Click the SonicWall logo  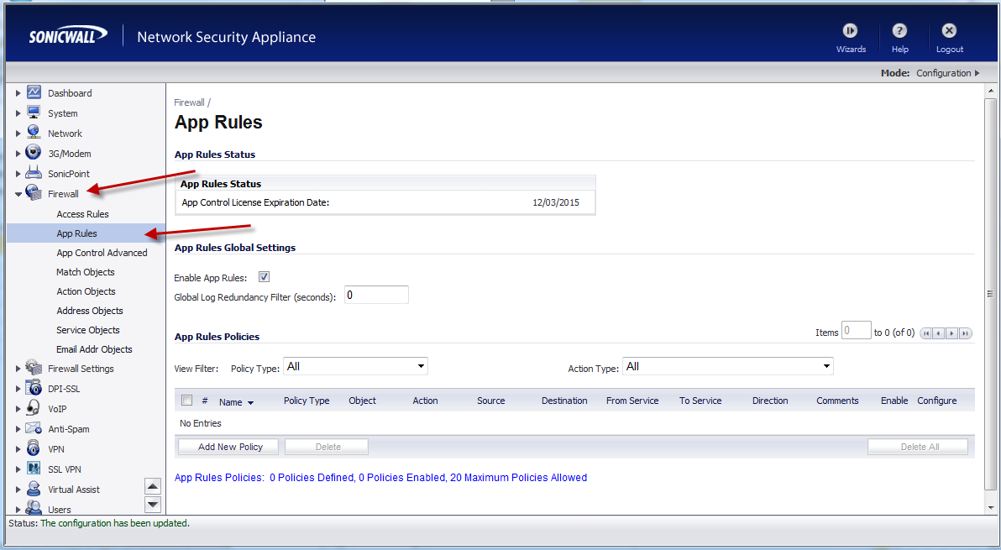click(68, 36)
